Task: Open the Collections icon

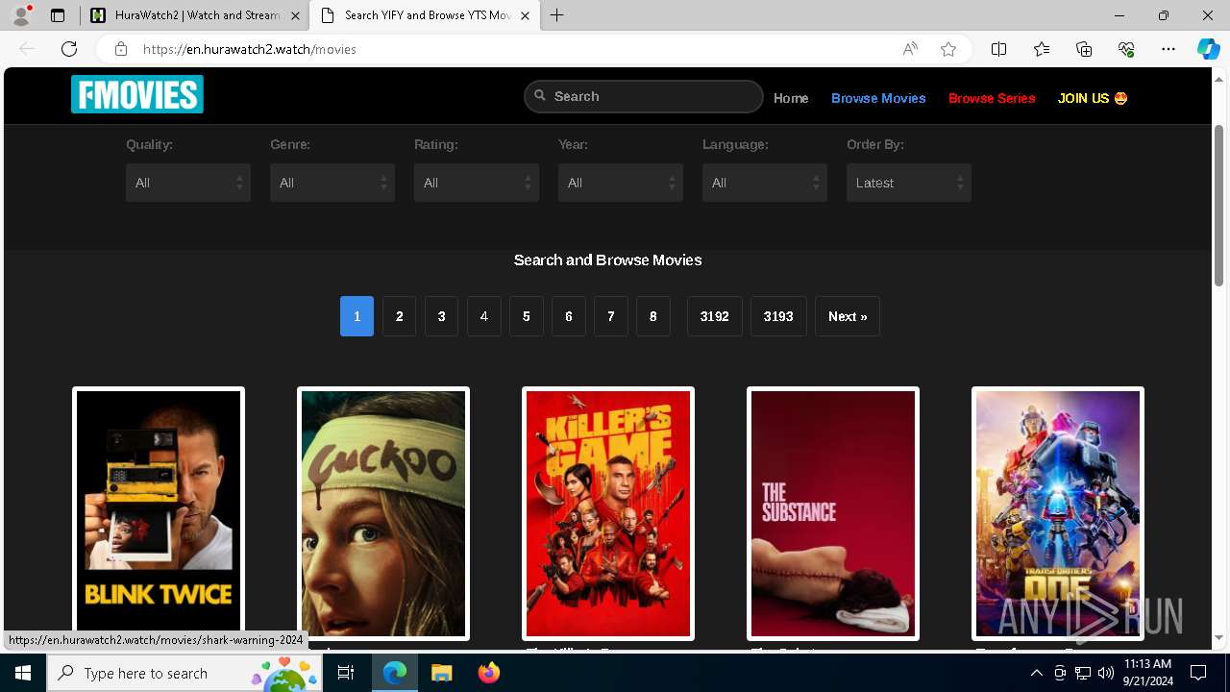Action: [x=1084, y=49]
